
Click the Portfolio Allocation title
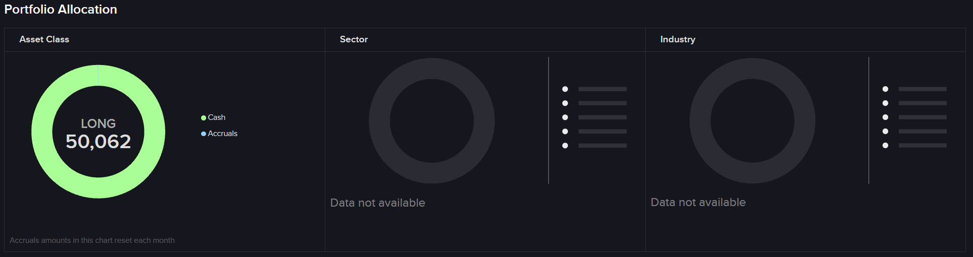click(x=61, y=10)
